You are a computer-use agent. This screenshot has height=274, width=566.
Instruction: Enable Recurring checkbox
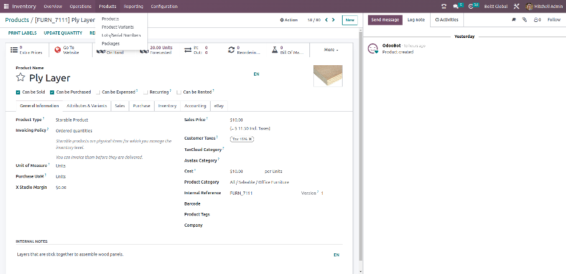(x=146, y=92)
